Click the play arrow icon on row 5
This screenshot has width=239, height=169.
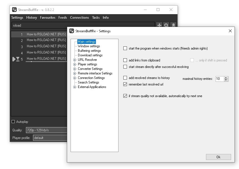tap(14, 59)
